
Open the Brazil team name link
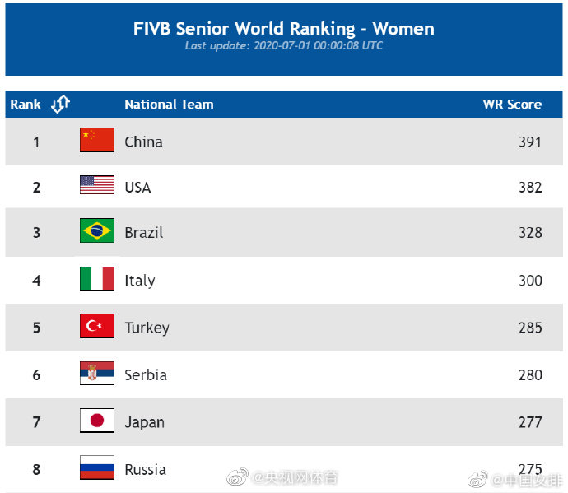[x=144, y=233]
